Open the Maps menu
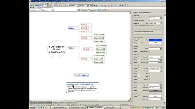195x109 pixels. pyautogui.click(x=60, y=3)
